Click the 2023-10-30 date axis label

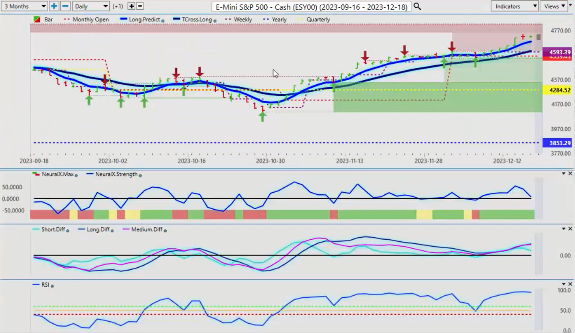point(270,161)
